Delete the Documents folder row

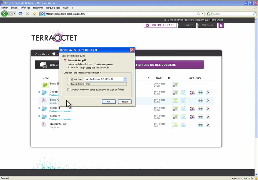click(x=208, y=92)
